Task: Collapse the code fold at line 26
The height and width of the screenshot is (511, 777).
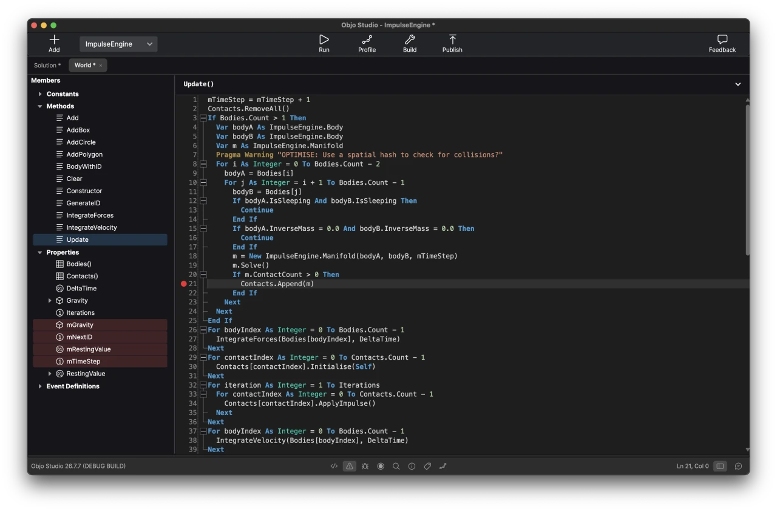Action: pos(203,330)
